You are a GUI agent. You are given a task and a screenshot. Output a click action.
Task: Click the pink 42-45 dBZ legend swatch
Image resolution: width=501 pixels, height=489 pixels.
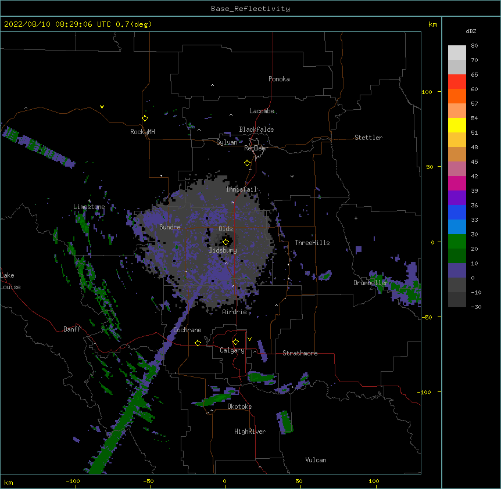click(x=457, y=169)
